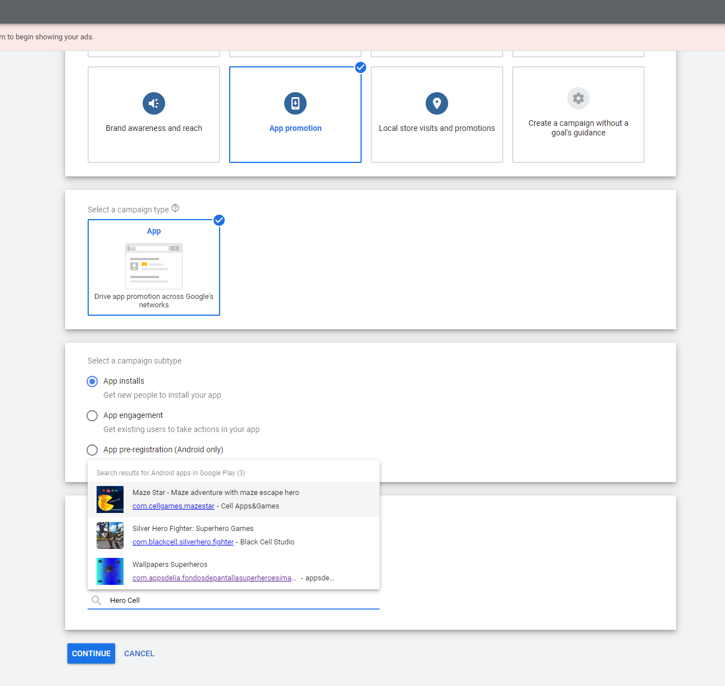This screenshot has width=725, height=686.
Task: Click the gear icon for campaign without guidance
Action: (x=578, y=98)
